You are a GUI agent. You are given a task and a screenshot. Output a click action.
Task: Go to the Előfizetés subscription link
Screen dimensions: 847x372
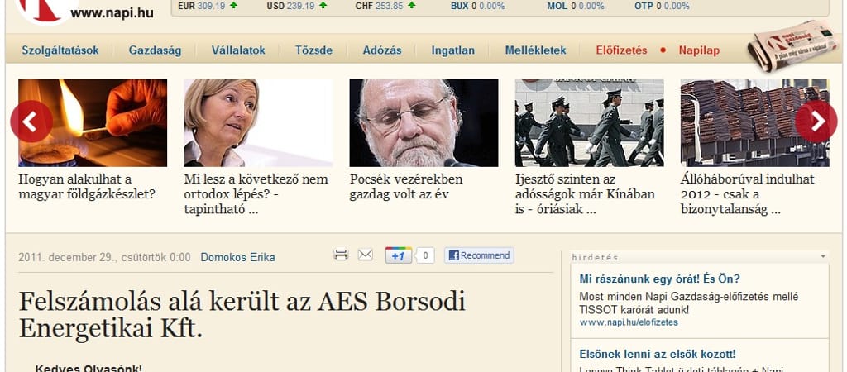pyautogui.click(x=622, y=50)
